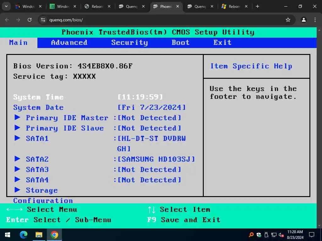
Task: Click the System Time value [11:19:59]
Action: pos(141,97)
